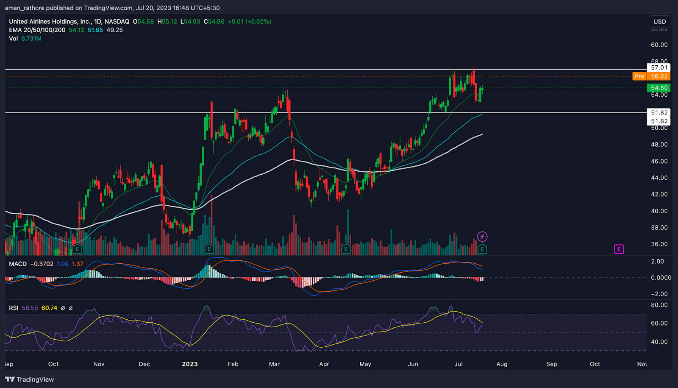The width and height of the screenshot is (678, 388).
Task: Click the +0.01 (+0.02%) change value
Action: [x=249, y=21]
